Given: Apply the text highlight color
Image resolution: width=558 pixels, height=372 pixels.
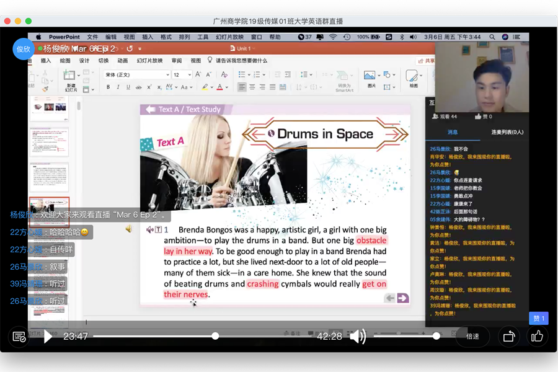Looking at the screenshot, I should [205, 87].
